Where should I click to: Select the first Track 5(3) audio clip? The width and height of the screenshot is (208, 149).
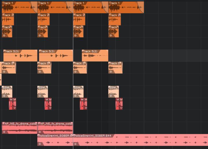tap(20, 56)
